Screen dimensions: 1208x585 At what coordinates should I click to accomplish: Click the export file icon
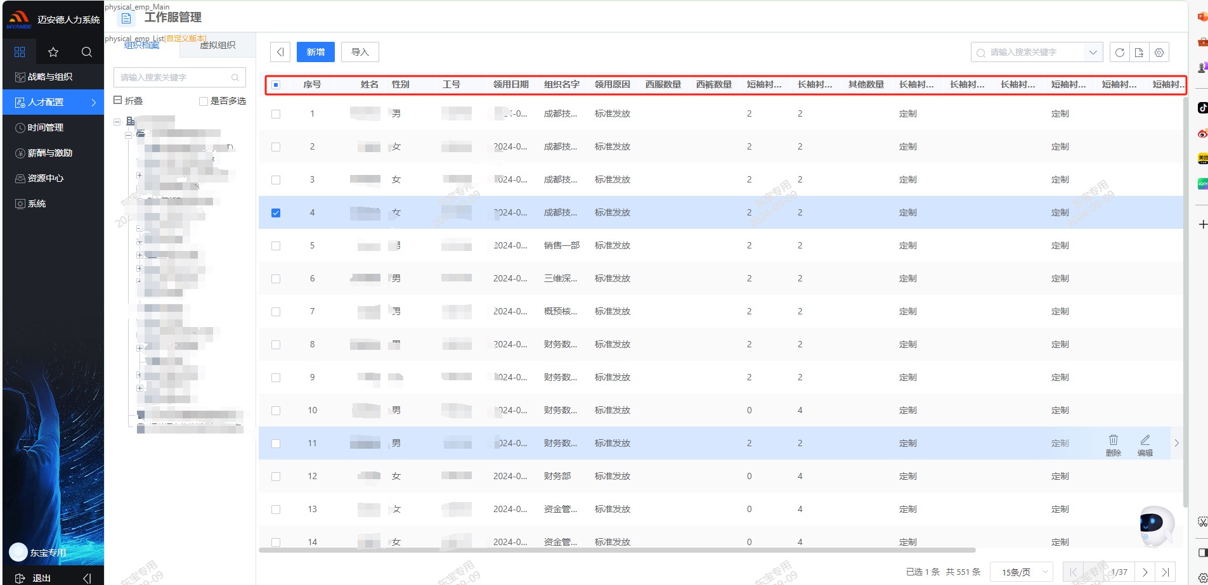(x=1139, y=53)
